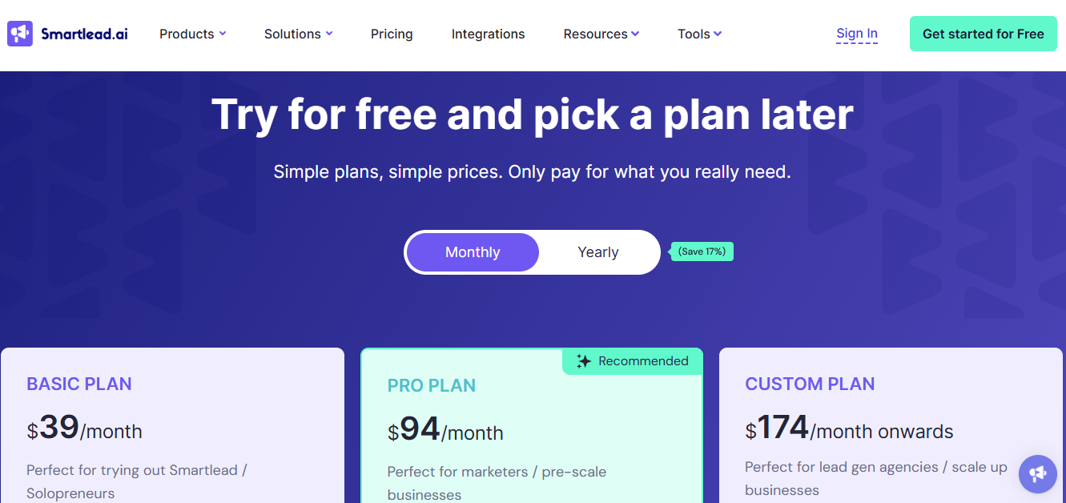The image size is (1066, 503).
Task: Click the Recommended badge on Pro Plan
Action: [x=632, y=360]
